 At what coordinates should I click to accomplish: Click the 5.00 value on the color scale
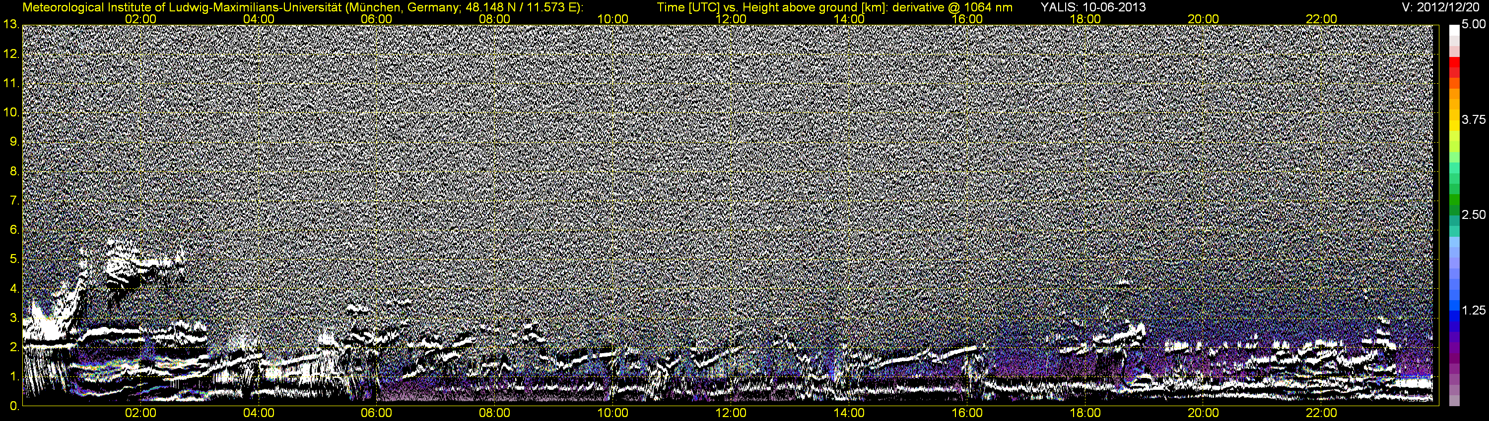coord(1474,25)
